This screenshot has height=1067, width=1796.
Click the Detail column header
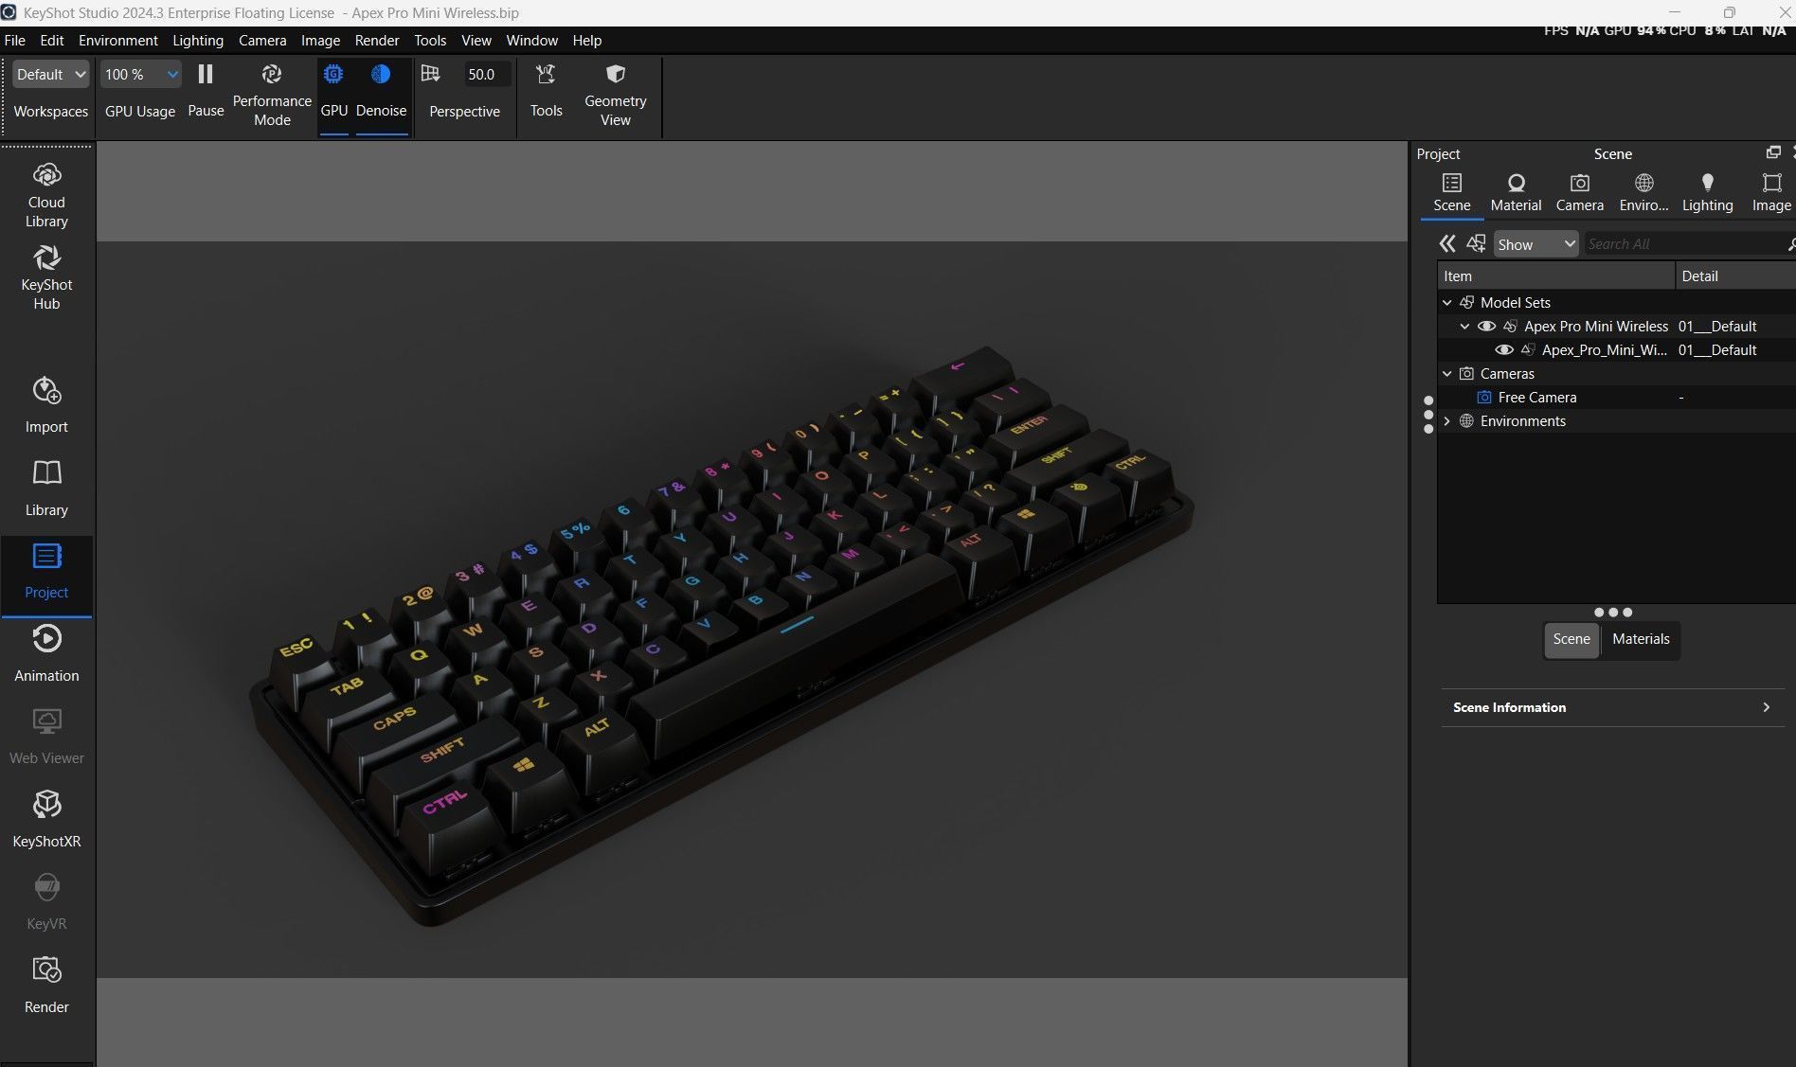pos(1735,276)
